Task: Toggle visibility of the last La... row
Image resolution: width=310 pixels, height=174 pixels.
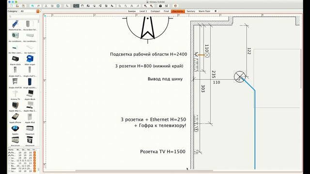Action: coord(34,171)
